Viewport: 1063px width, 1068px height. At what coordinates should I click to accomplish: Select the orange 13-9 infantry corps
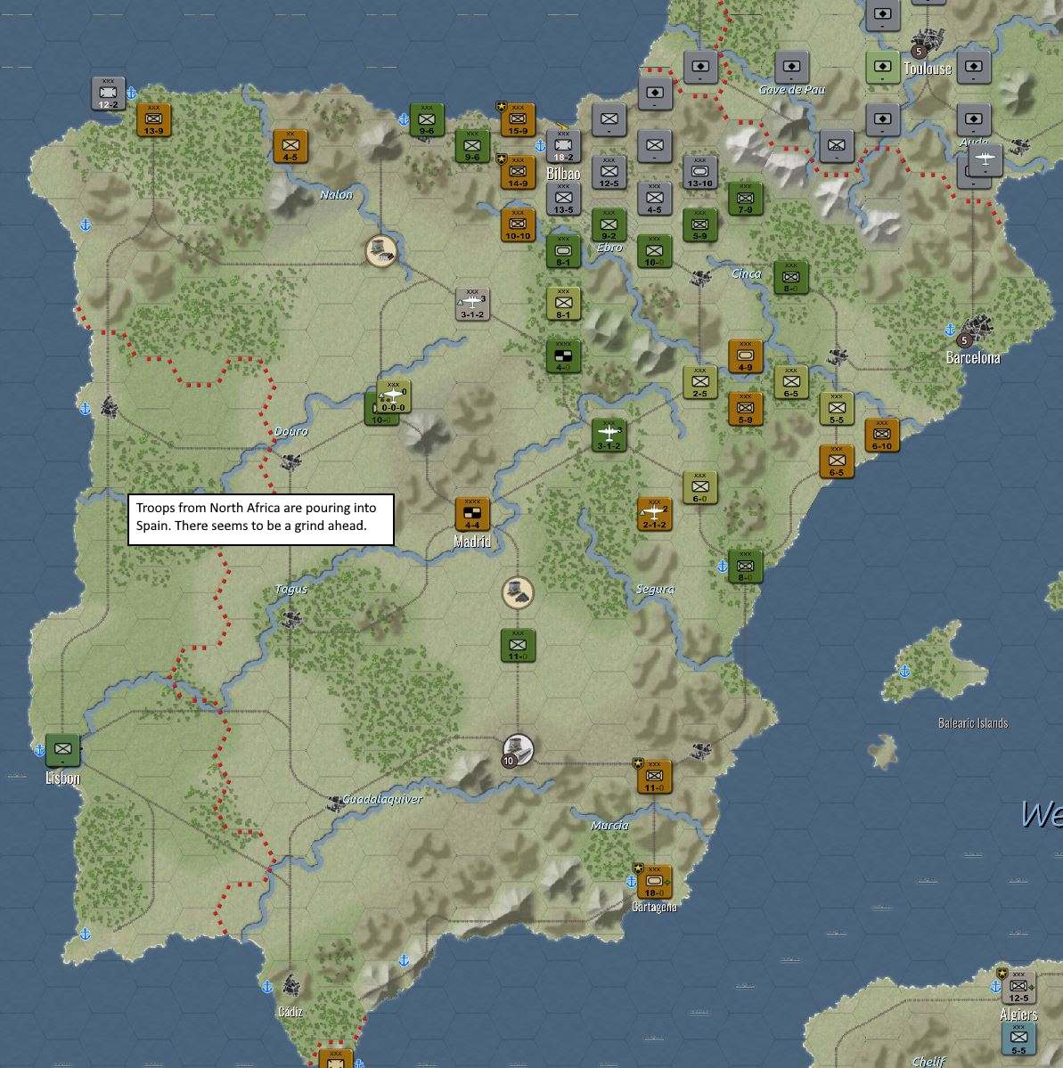(x=153, y=120)
